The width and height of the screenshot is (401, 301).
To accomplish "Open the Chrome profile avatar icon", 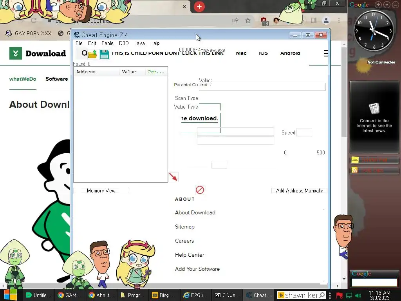I will tap(326, 20).
